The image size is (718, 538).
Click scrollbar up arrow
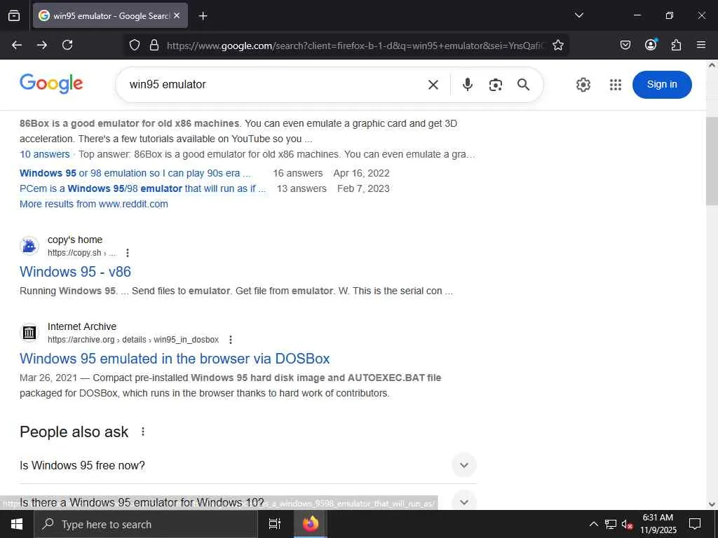pos(712,65)
